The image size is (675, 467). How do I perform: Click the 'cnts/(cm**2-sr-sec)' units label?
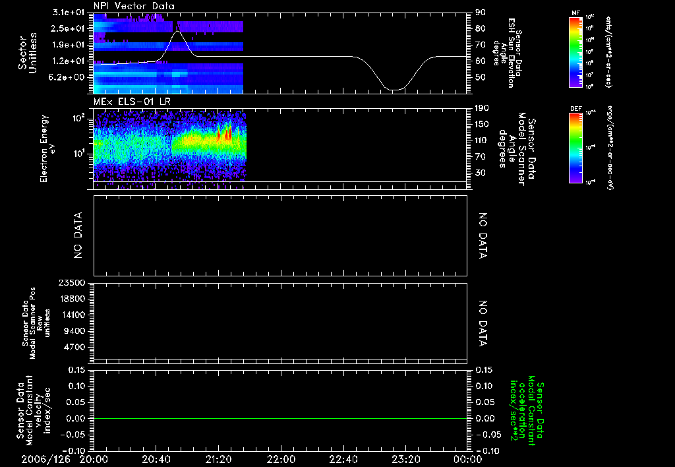click(x=608, y=51)
